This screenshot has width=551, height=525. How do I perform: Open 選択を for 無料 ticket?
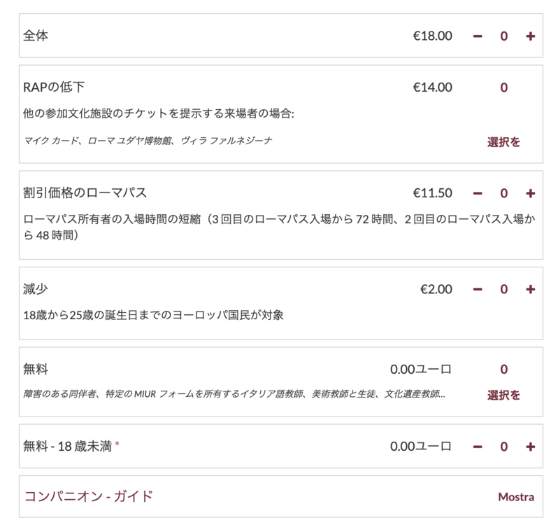tap(503, 395)
